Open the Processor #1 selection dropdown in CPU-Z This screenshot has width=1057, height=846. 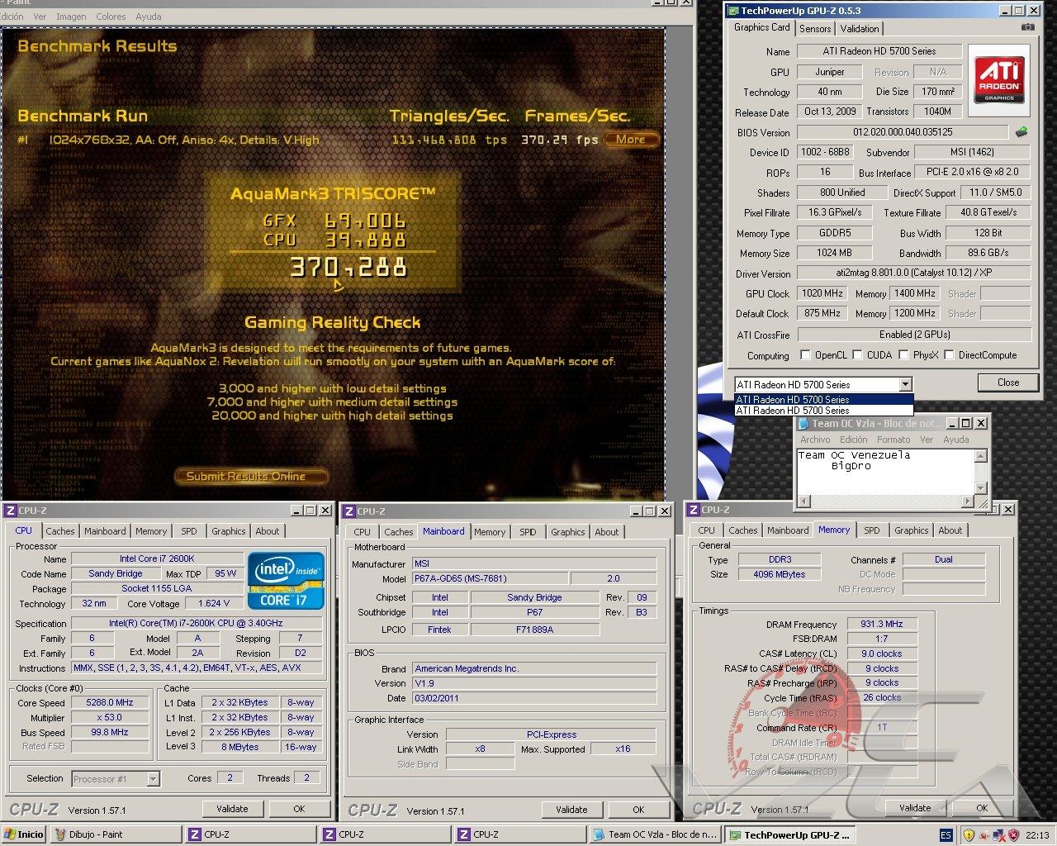[153, 779]
